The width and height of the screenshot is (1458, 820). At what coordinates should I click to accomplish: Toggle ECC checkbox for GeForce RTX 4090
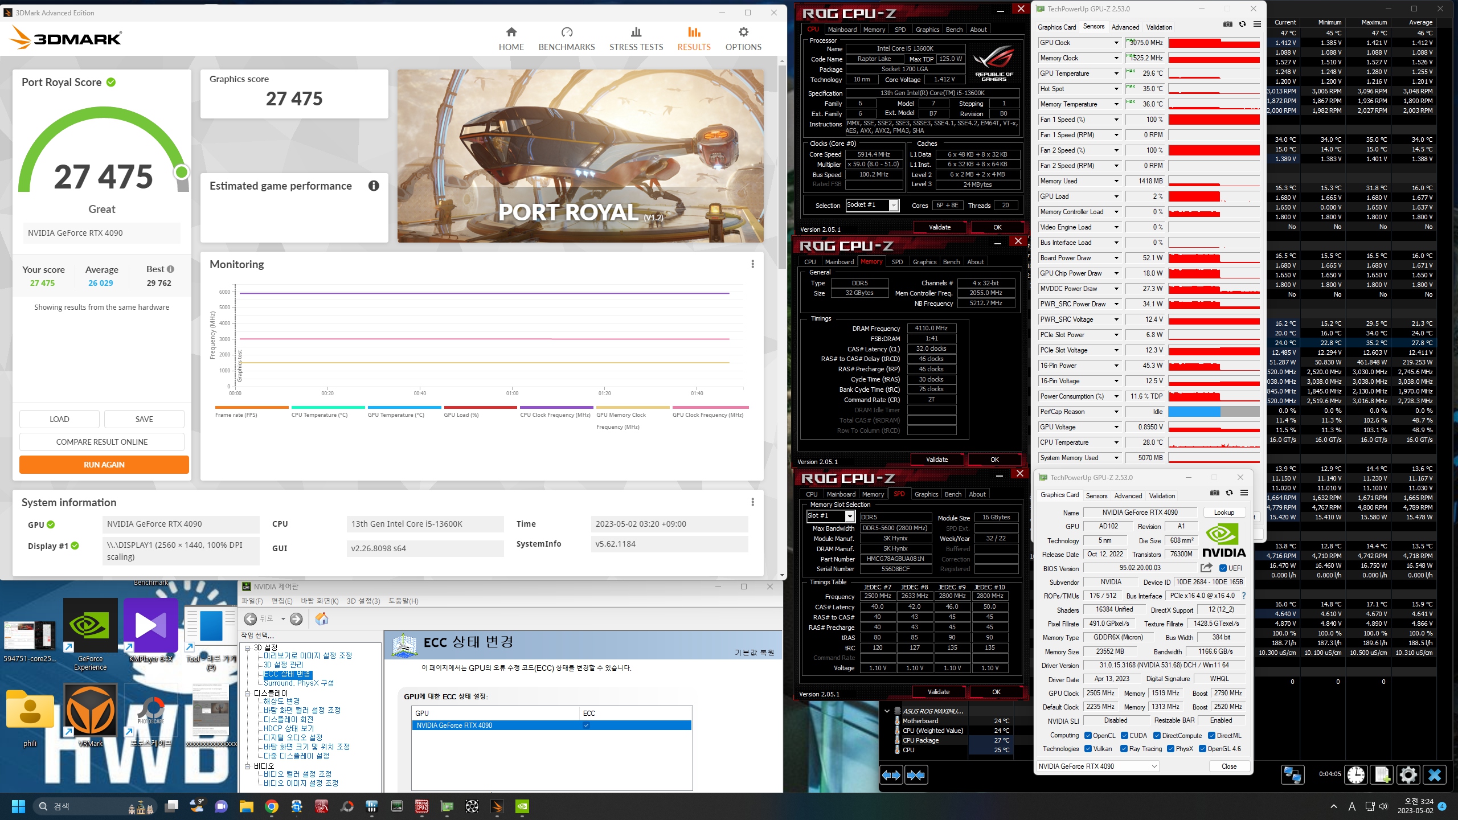click(586, 725)
